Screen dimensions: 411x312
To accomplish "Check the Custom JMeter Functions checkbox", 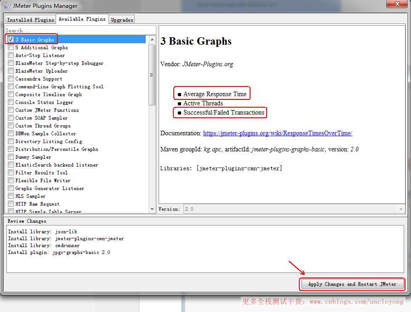I will click(x=11, y=110).
